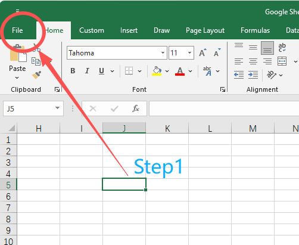Image resolution: width=299 pixels, height=245 pixels.
Task: Toggle Wrap Text icon
Action: click(x=282, y=48)
